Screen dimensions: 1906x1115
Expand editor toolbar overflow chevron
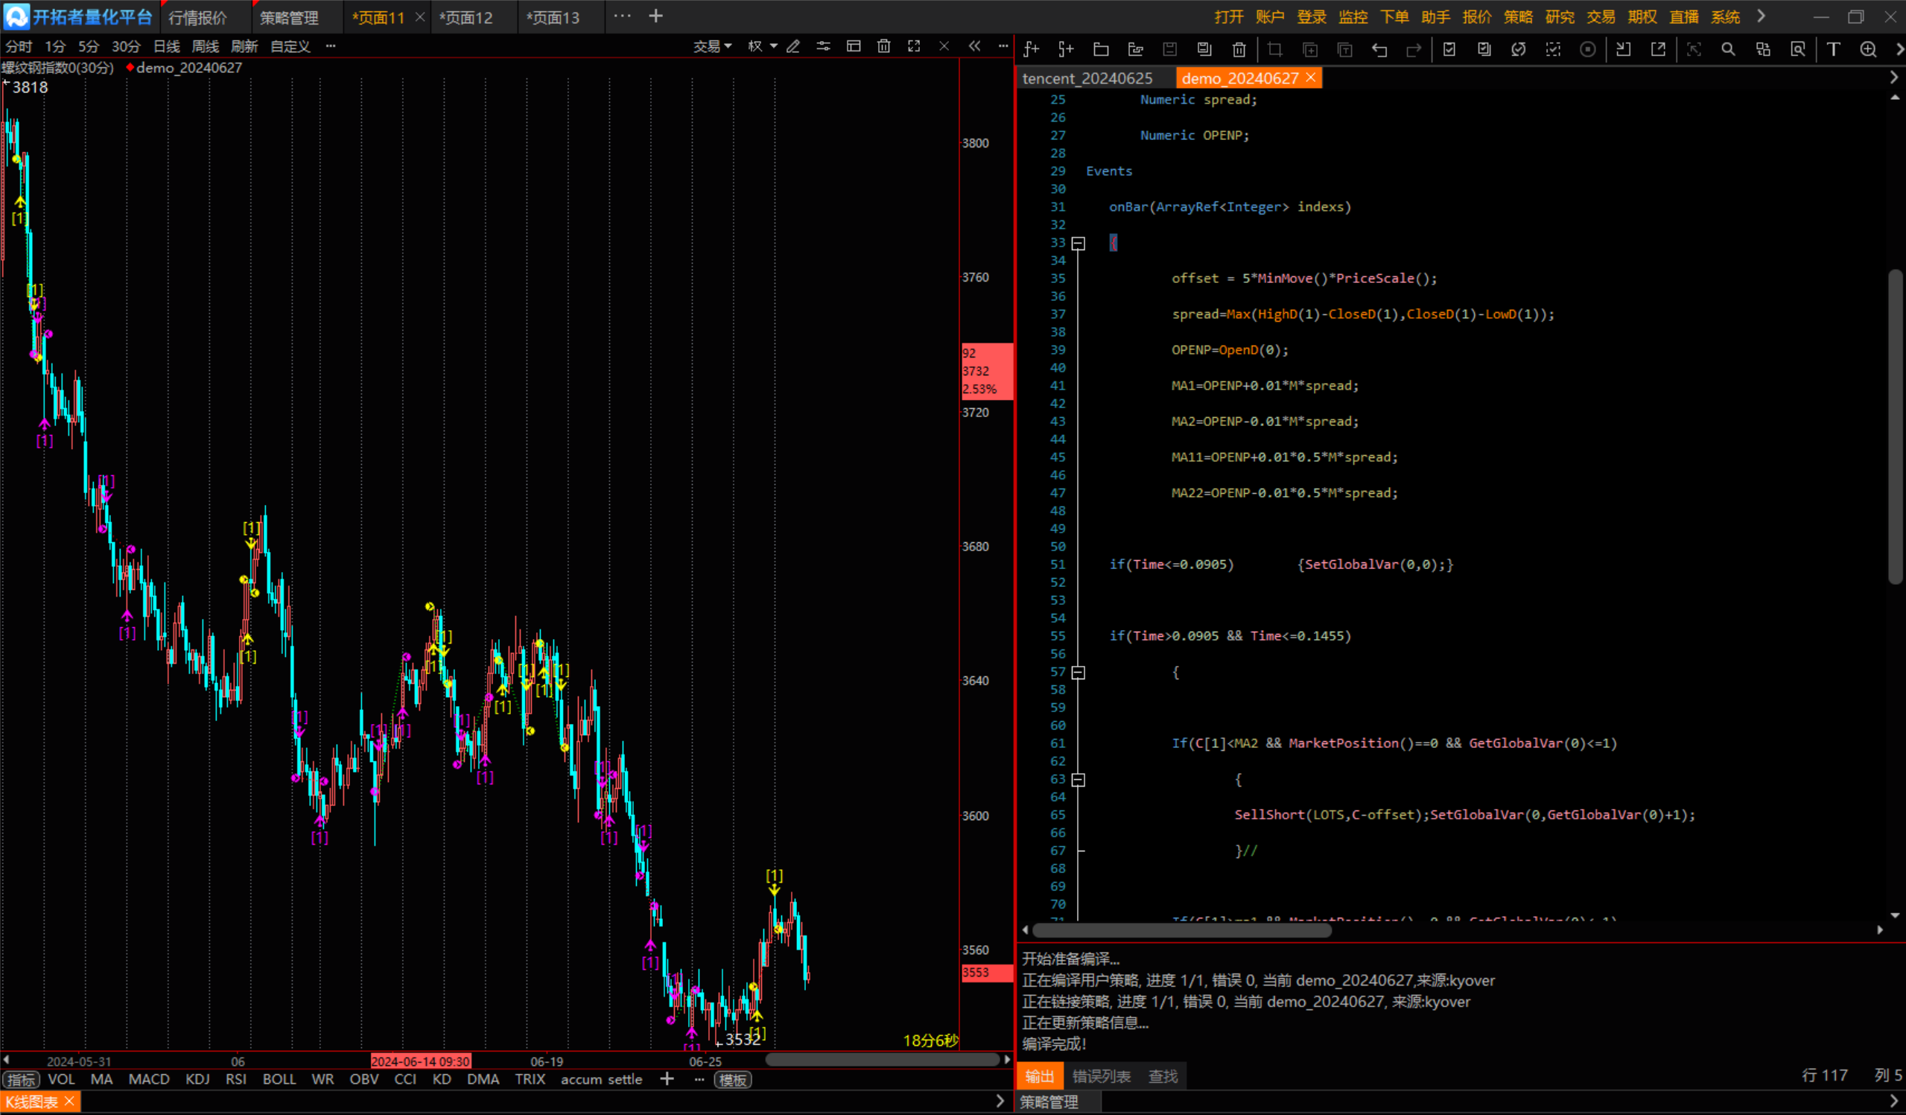click(1899, 49)
